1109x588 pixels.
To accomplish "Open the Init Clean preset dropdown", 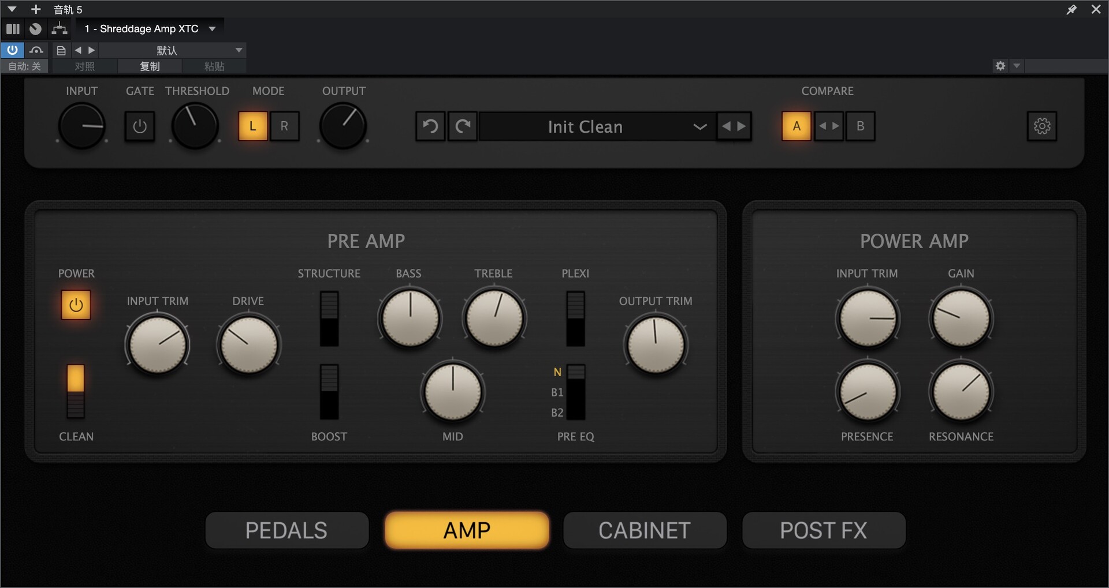I will pos(597,126).
